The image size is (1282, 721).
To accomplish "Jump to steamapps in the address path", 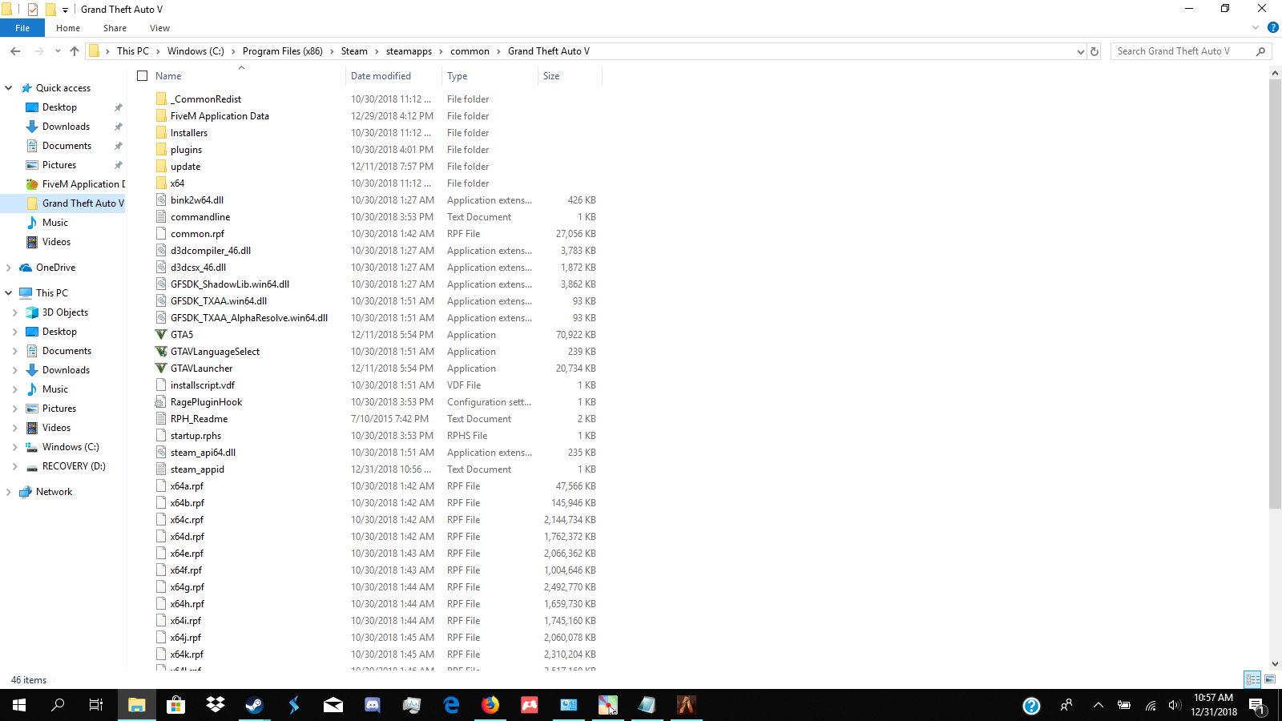I will pos(409,51).
